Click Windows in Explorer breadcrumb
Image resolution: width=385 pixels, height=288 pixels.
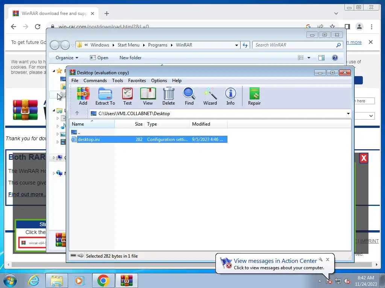[100, 45]
